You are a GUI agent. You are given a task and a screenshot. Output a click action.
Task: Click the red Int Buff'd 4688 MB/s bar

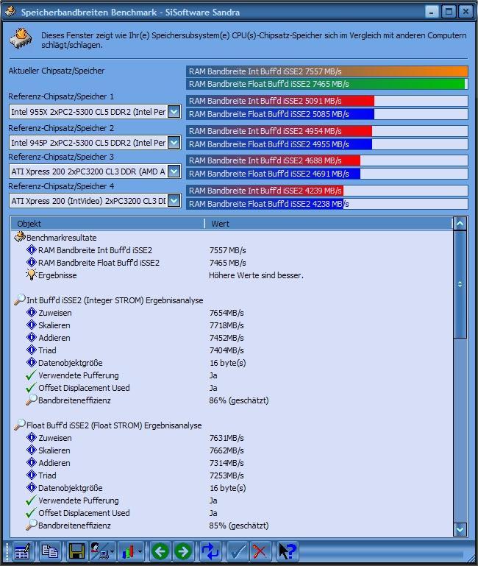point(273,160)
